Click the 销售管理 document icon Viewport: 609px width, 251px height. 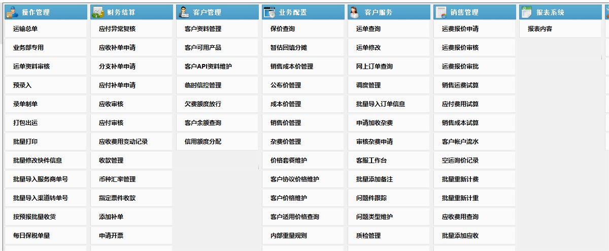point(441,12)
